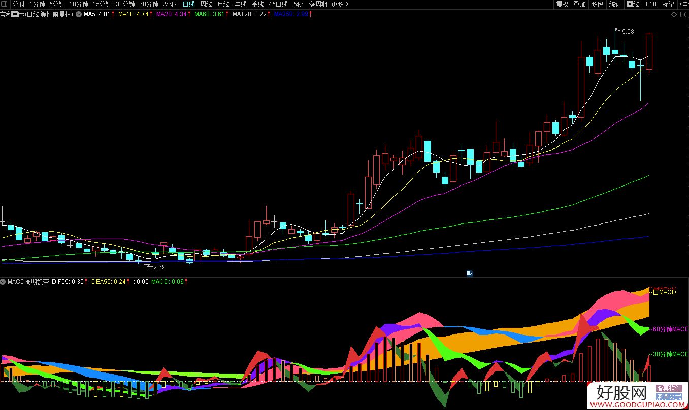Image resolution: width=689 pixels, height=410 pixels.
Task: Click the MA120: 3.22 indicator value
Action: 249,14
